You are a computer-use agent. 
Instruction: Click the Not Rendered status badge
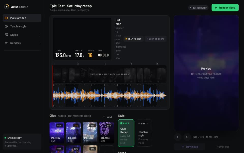198,8
